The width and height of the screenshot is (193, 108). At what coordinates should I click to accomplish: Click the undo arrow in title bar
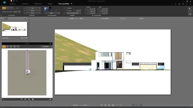tap(14, 1)
